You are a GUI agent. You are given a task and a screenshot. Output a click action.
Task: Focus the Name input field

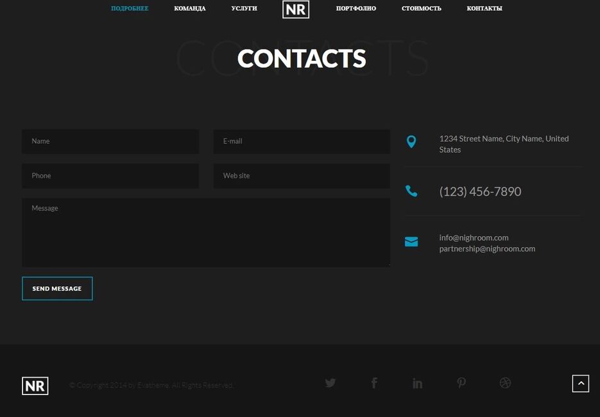click(110, 142)
